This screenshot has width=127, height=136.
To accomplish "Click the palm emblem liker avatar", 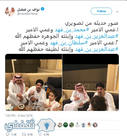I will click(x=77, y=125).
